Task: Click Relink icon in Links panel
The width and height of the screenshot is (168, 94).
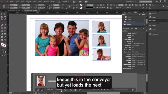Action: (x=132, y=28)
